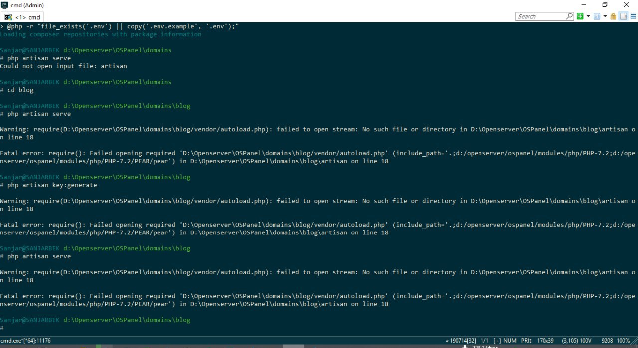Click 'Could not open input file: artisan'
Viewport: 638px width, 348px height.
pyautogui.click(x=63, y=66)
